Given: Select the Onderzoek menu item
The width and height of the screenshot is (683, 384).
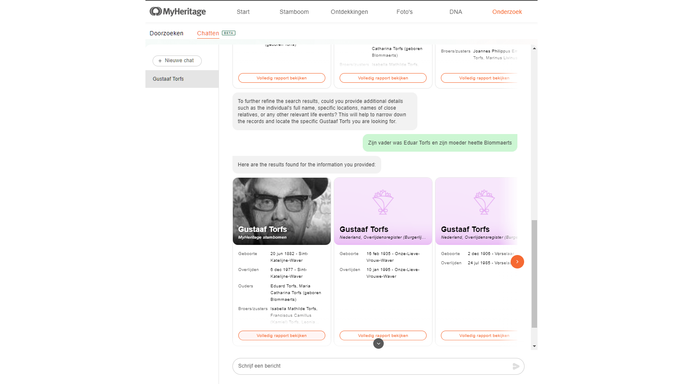Looking at the screenshot, I should tap(507, 12).
